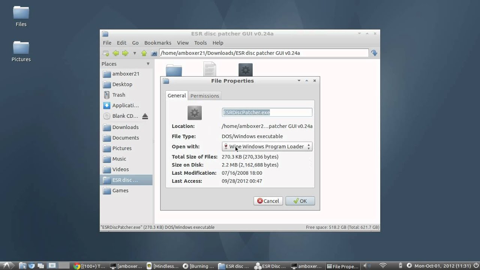Switch to the General tab
This screenshot has height=270, width=480.
point(177,96)
